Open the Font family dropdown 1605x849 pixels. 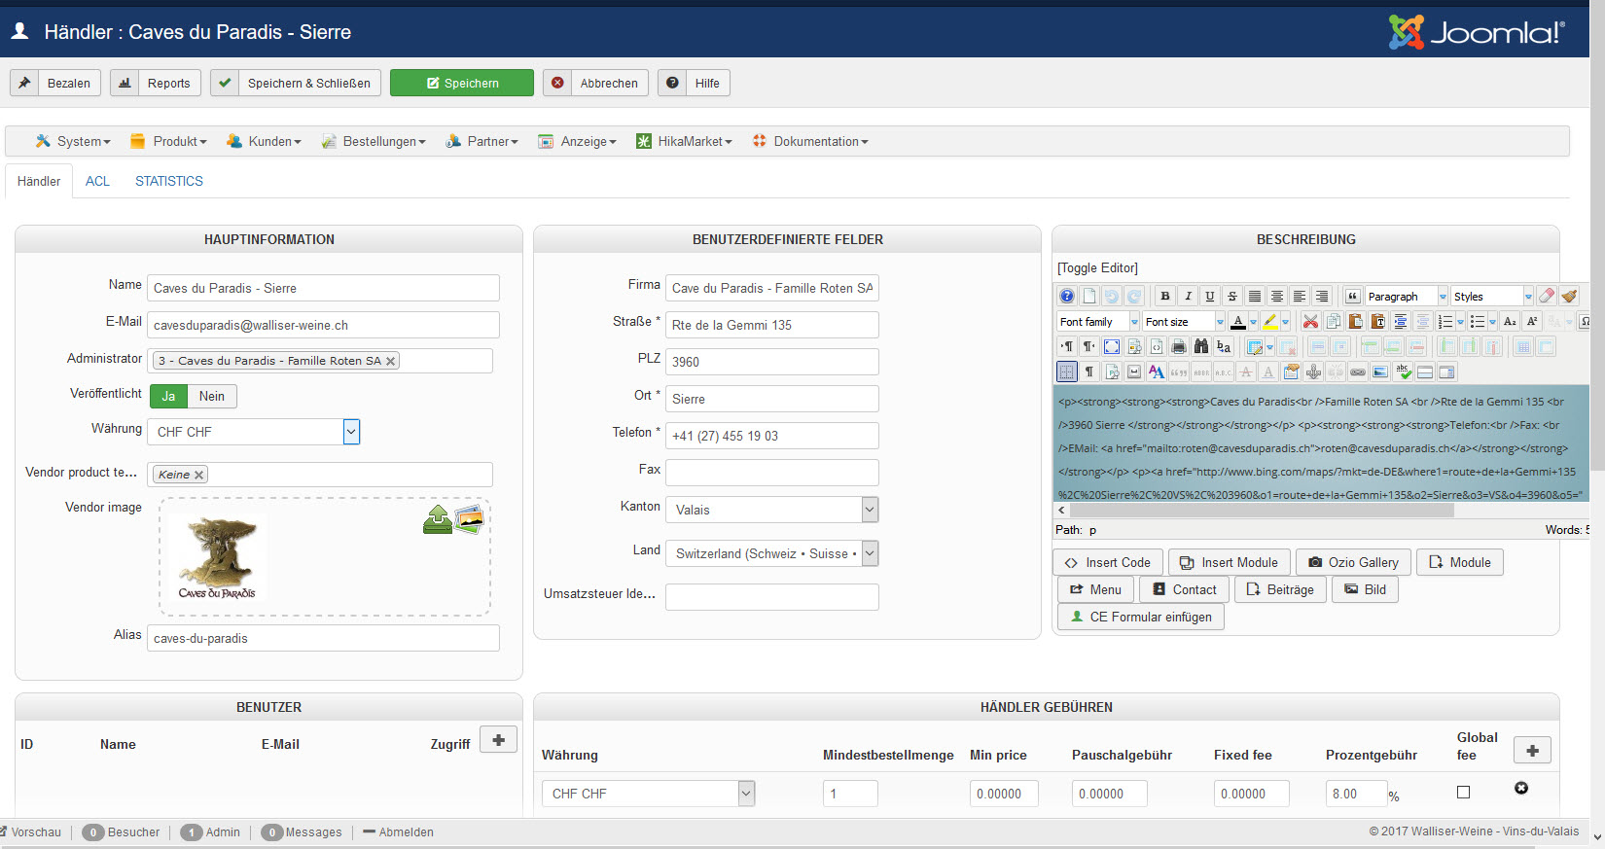(x=1098, y=321)
